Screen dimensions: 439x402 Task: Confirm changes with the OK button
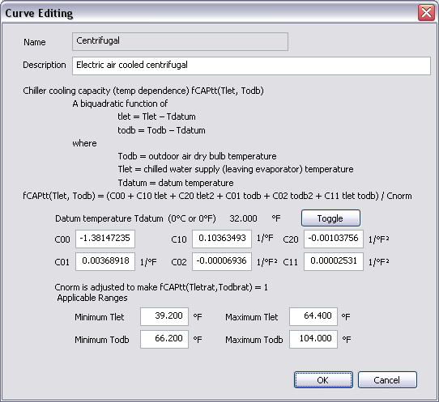click(323, 379)
